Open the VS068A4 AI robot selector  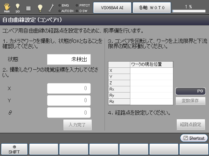click(112, 7)
